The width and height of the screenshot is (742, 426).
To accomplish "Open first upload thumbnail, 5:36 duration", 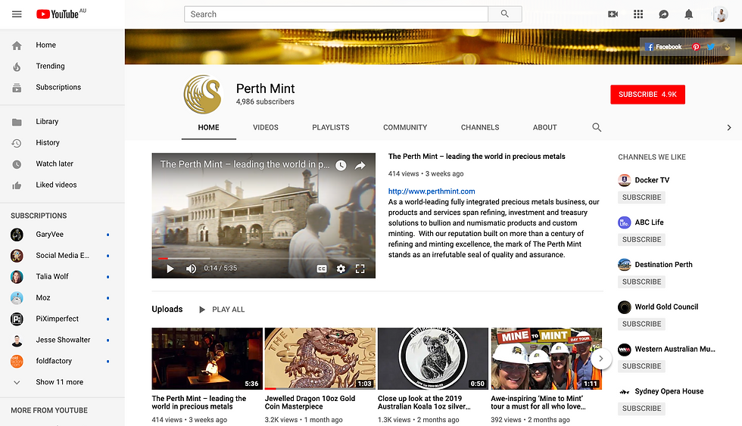I will [x=207, y=359].
